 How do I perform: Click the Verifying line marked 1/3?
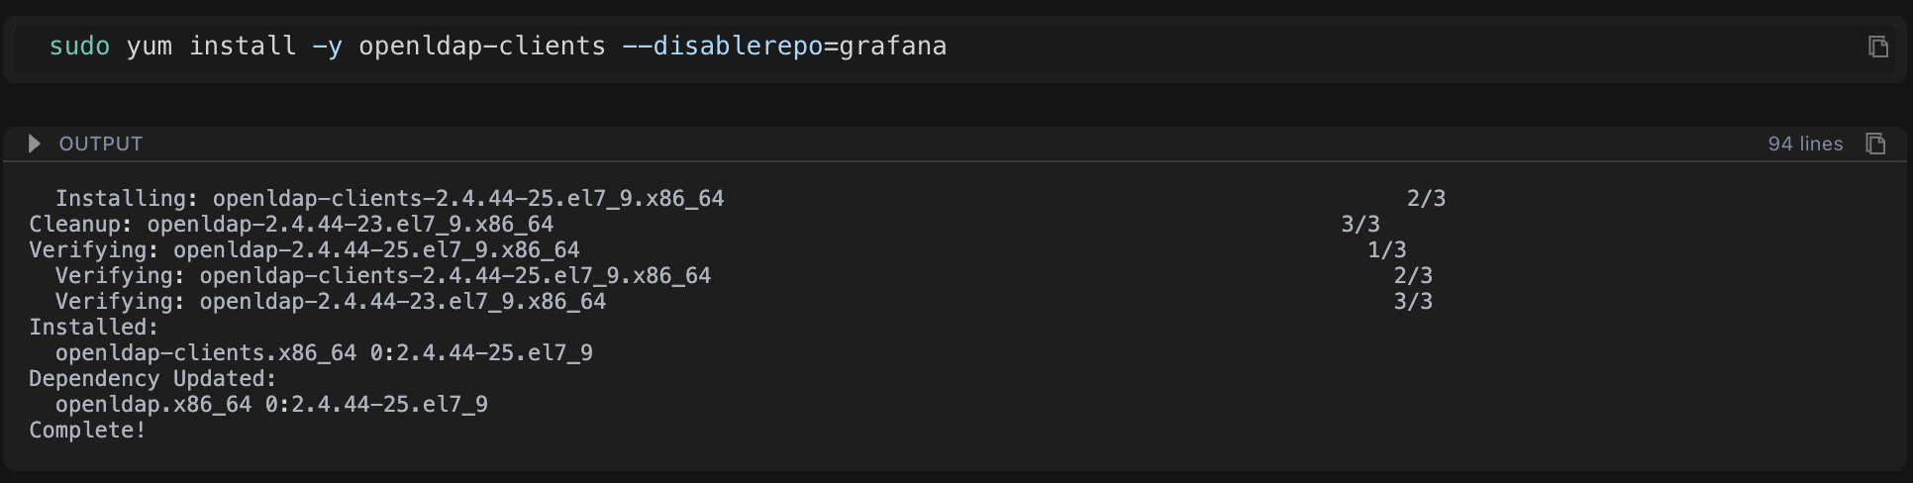304,250
